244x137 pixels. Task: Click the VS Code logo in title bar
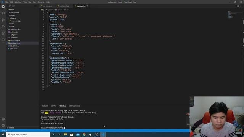2,2
